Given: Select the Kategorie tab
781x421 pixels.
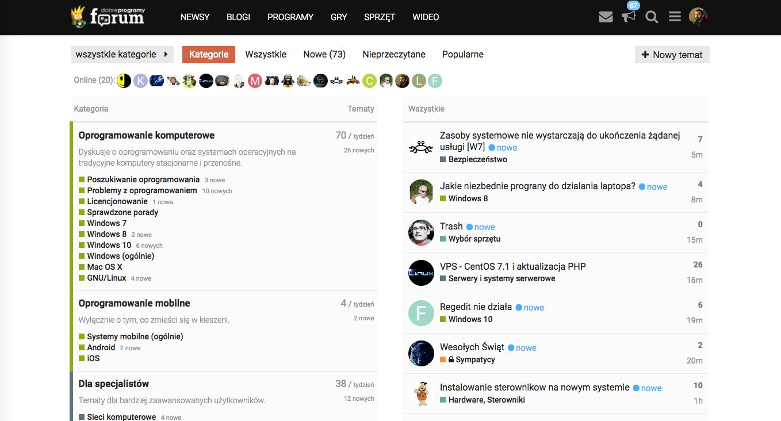Looking at the screenshot, I should (x=209, y=55).
